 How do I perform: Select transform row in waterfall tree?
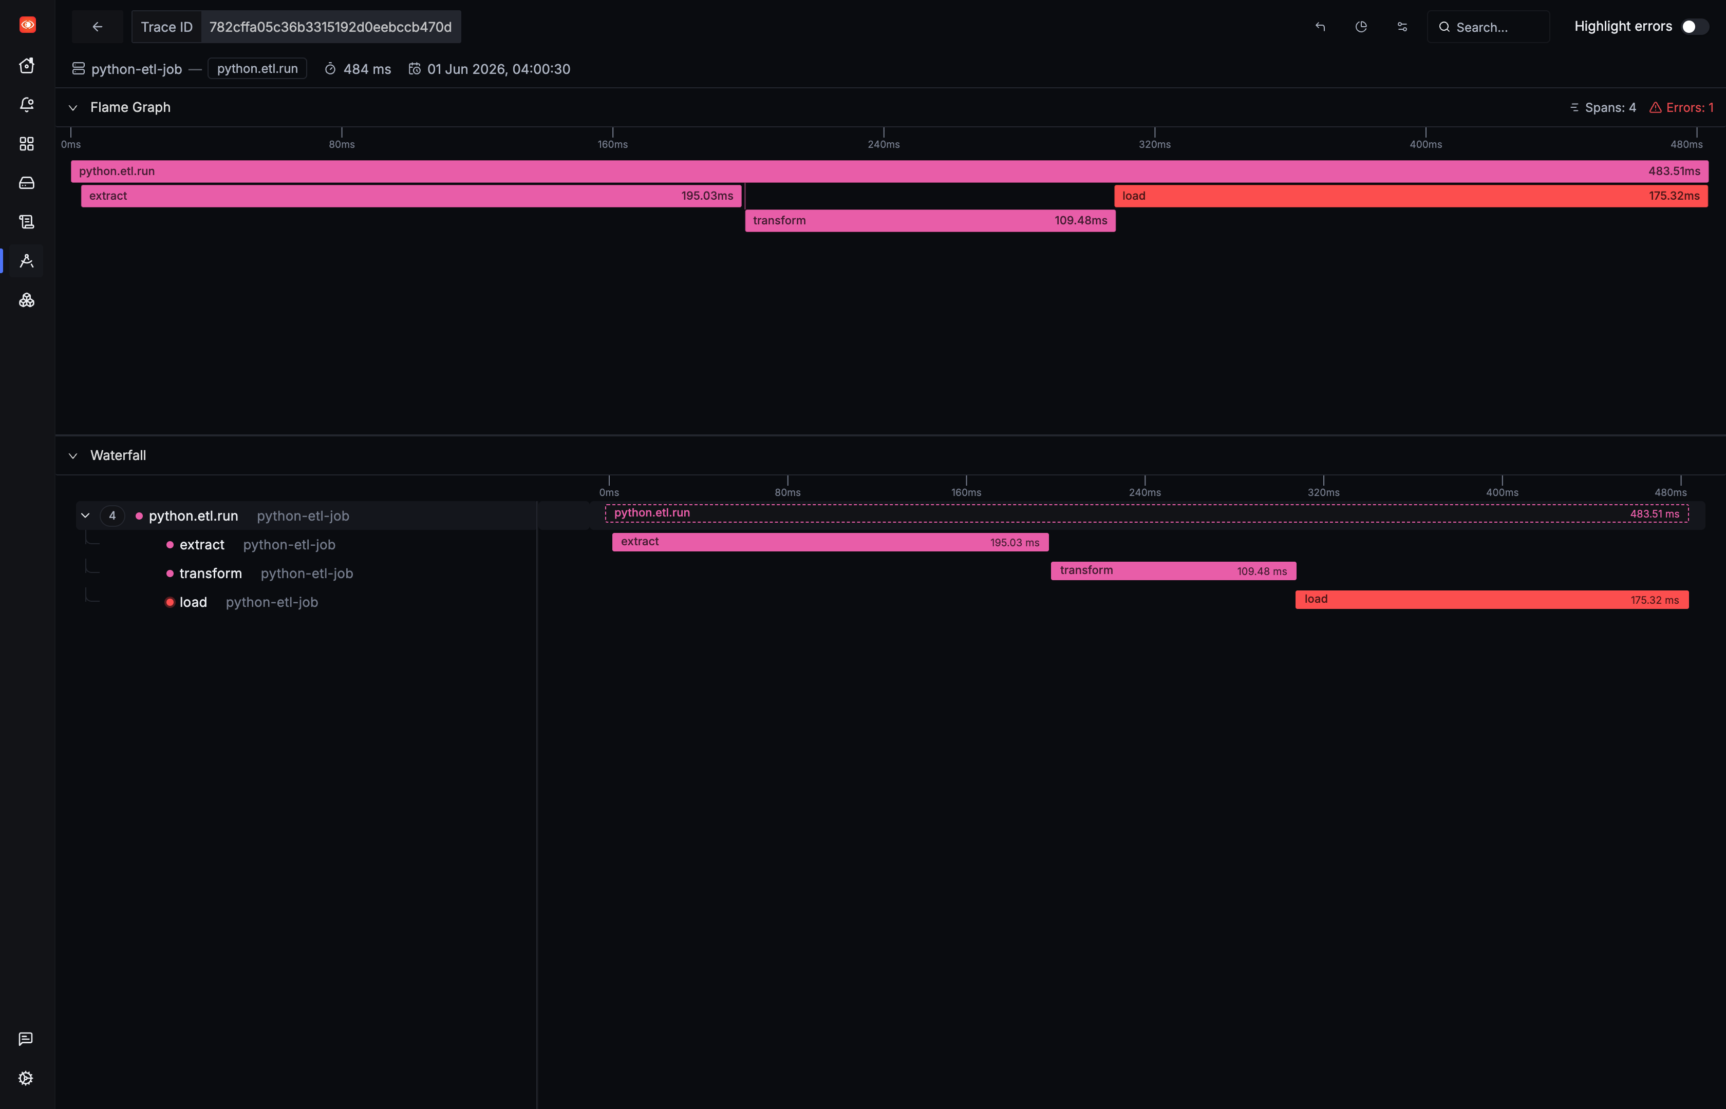coord(306,573)
